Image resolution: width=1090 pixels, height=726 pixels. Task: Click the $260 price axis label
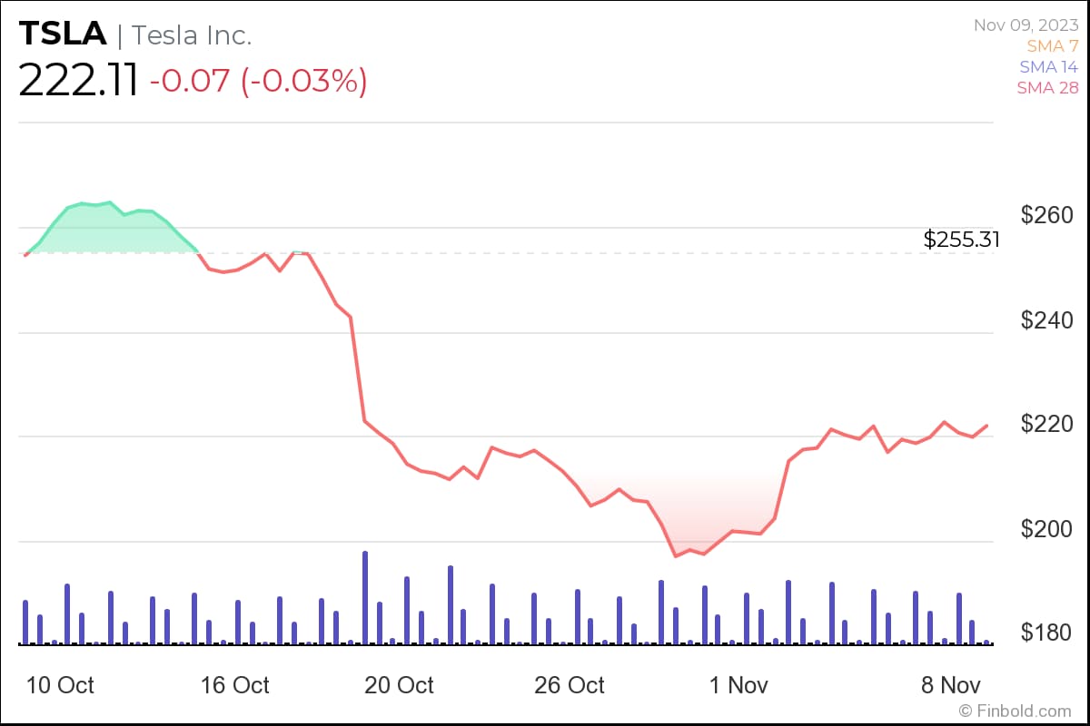click(x=1046, y=215)
